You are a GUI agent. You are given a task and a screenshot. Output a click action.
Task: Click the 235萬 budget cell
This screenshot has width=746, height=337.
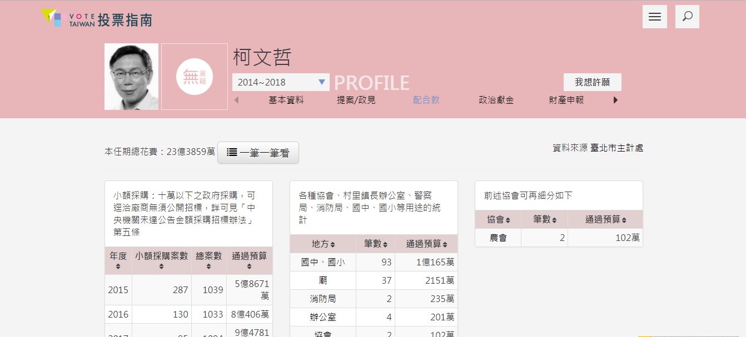pos(426,299)
